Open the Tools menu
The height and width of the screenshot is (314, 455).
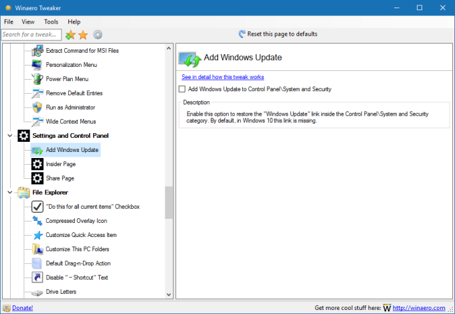coord(51,22)
